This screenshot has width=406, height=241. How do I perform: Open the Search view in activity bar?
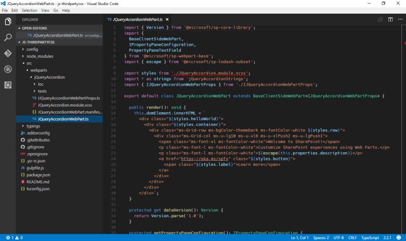click(8, 38)
